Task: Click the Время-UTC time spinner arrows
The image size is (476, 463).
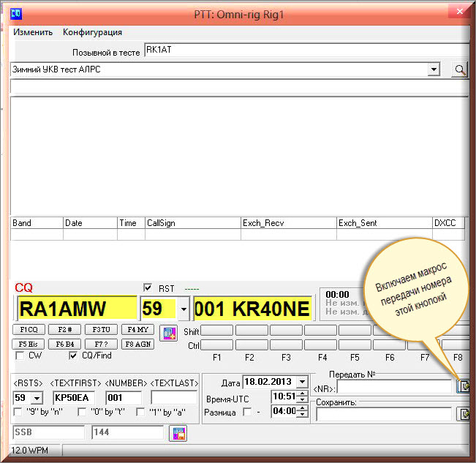Action: click(302, 396)
